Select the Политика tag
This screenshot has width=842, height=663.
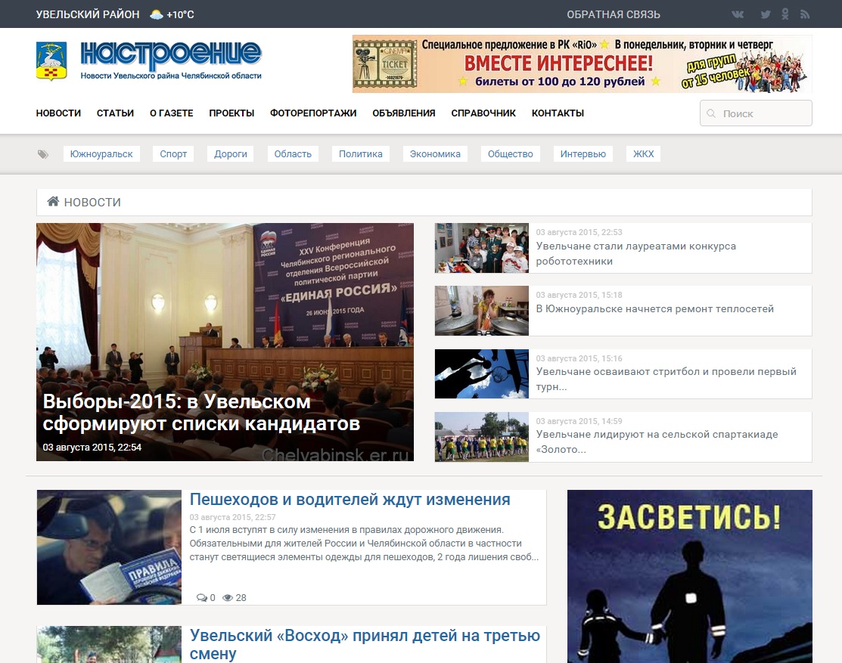coord(361,154)
